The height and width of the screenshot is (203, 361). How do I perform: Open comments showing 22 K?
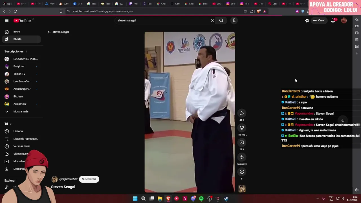coord(242,142)
